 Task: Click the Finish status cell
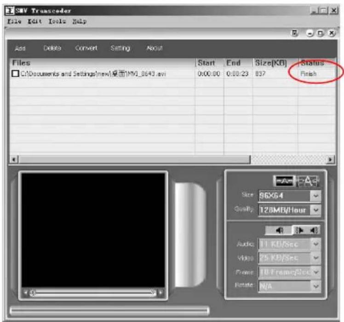pos(308,73)
